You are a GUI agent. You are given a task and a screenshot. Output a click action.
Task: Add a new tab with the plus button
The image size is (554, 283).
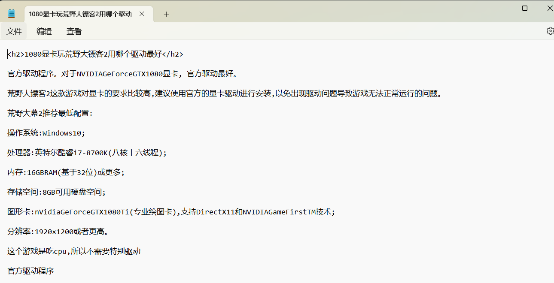pos(167,14)
